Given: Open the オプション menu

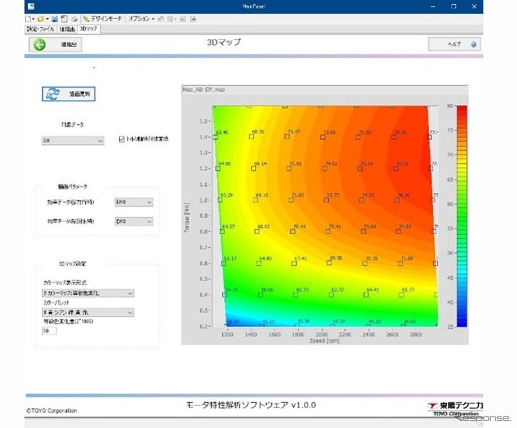Looking at the screenshot, I should tap(142, 19).
